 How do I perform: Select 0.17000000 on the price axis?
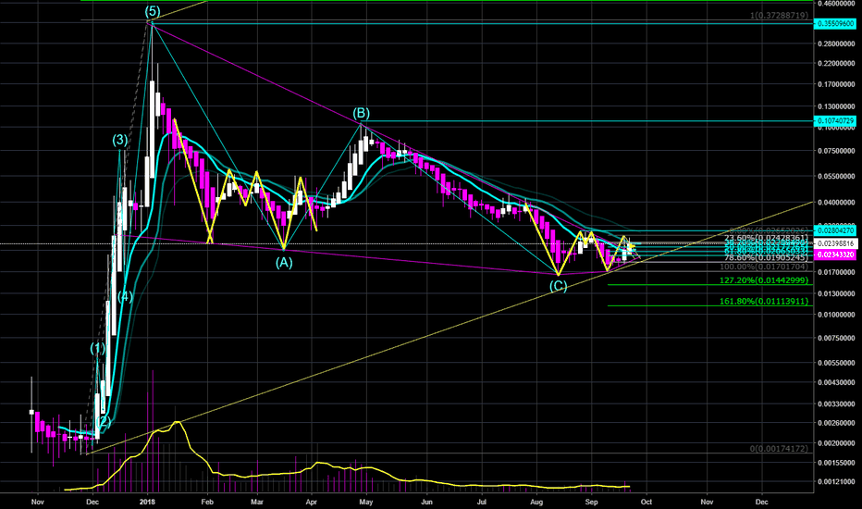click(x=837, y=85)
